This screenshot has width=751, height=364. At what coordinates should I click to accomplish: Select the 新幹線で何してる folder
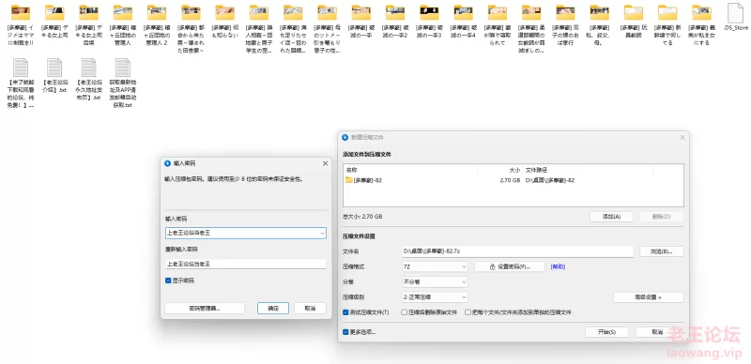coord(667,25)
